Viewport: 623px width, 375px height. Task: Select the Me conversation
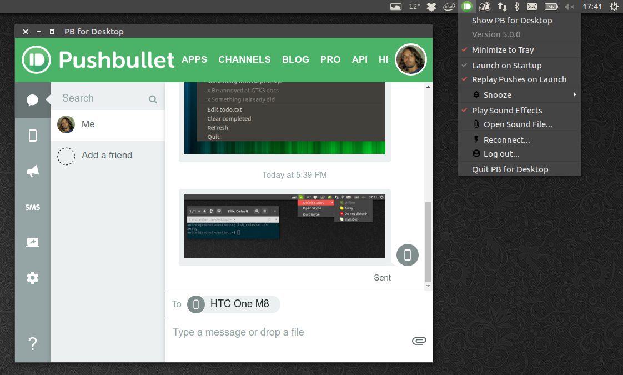click(x=108, y=124)
